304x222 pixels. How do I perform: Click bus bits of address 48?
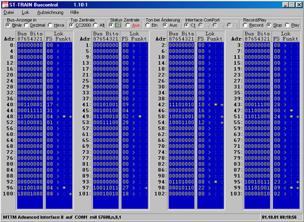(30, 116)
